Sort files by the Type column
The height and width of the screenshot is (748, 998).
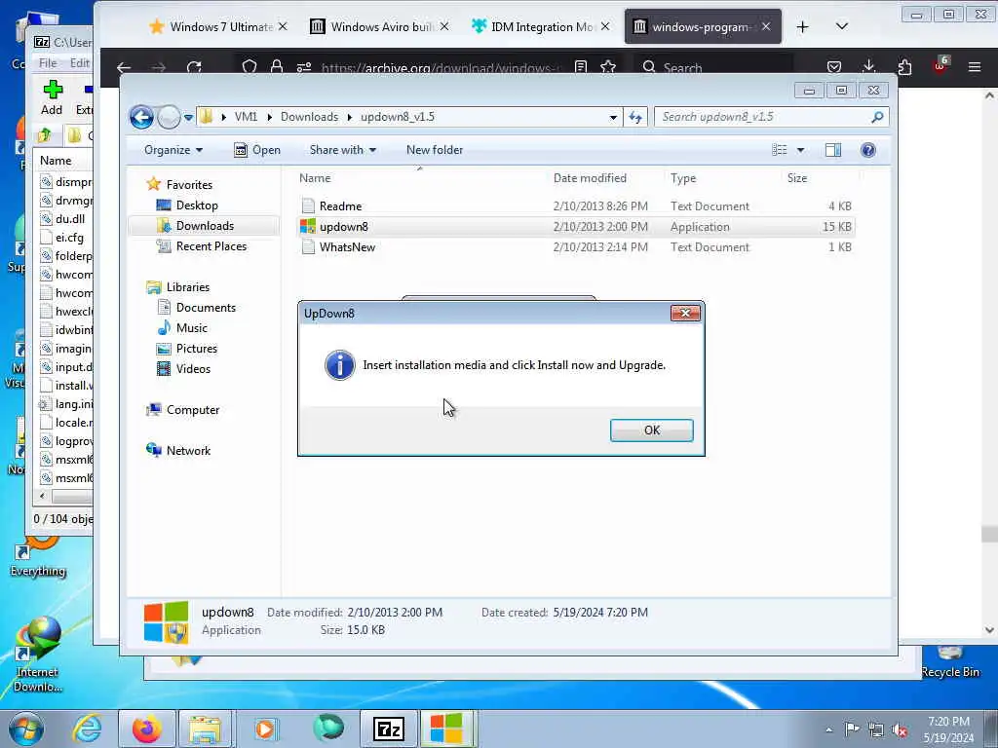683,179
